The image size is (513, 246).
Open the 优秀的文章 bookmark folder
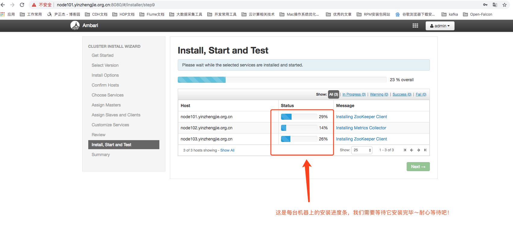(339, 14)
